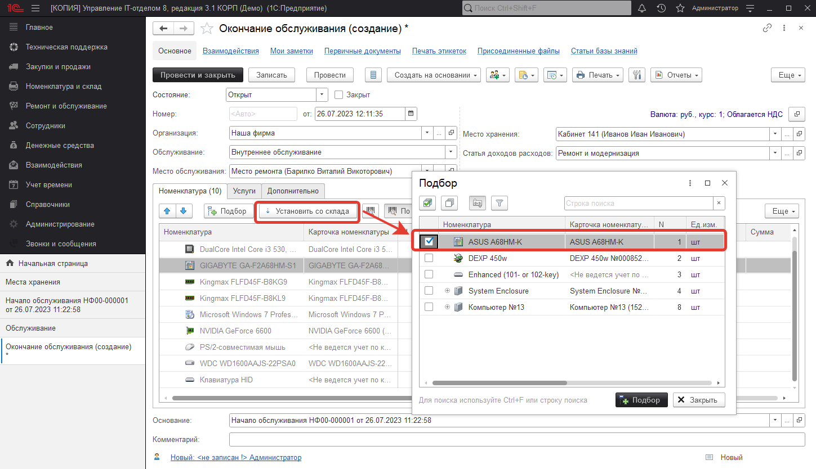This screenshot has width=816, height=469.
Task: Open the Создать на основании dropdown
Action: [x=437, y=75]
